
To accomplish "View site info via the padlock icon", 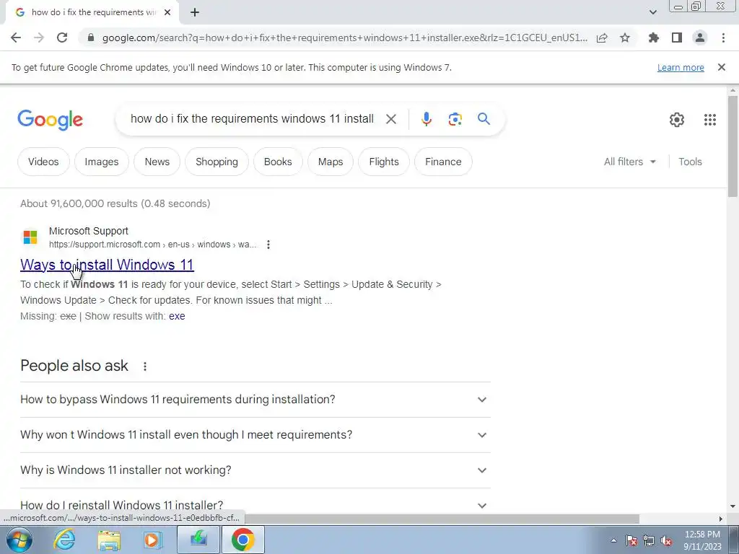I will point(91,38).
